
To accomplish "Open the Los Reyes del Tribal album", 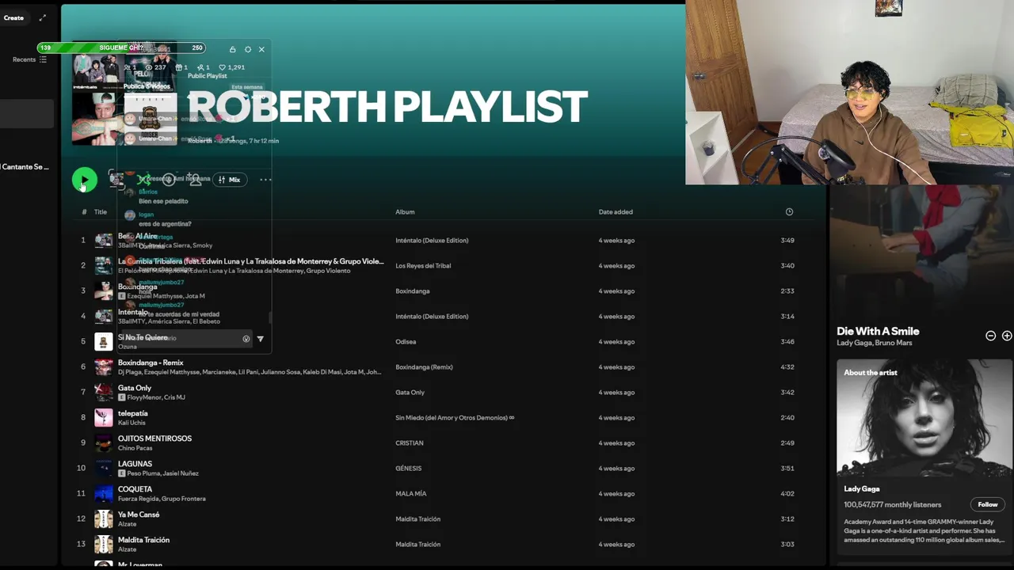I will 423,266.
